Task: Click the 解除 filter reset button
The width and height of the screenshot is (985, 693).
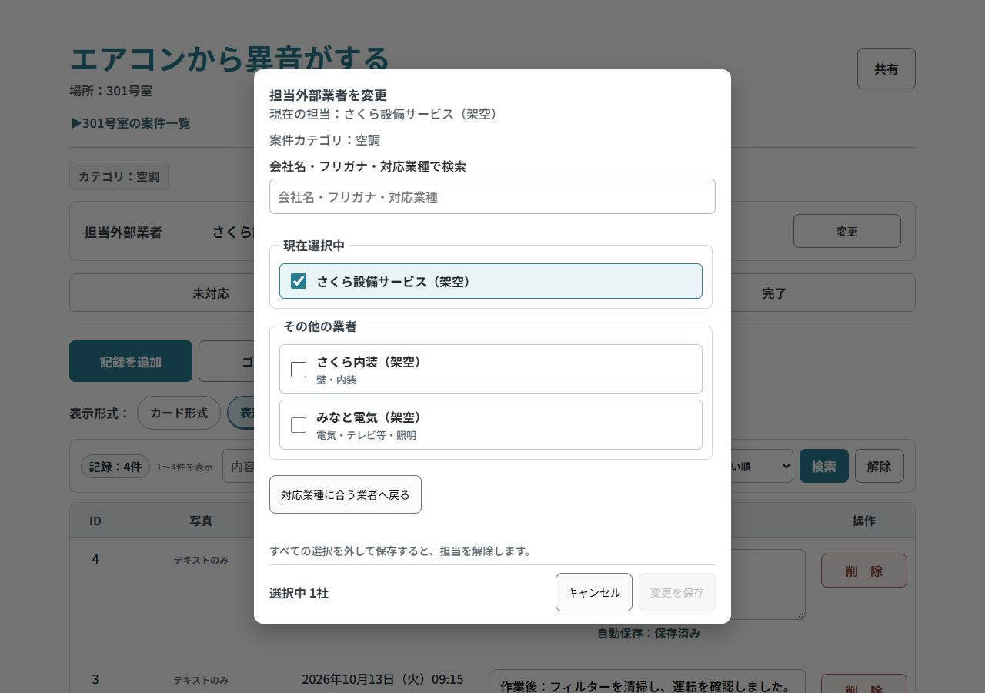Action: 880,466
